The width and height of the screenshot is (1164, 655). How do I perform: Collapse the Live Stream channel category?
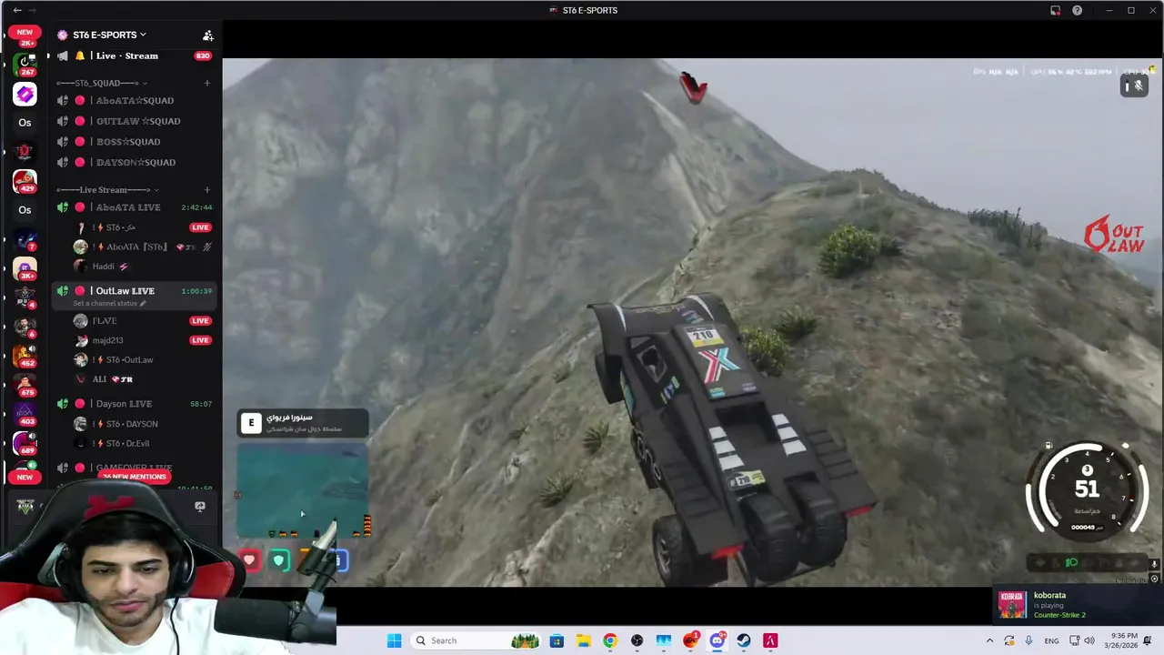[x=107, y=190]
